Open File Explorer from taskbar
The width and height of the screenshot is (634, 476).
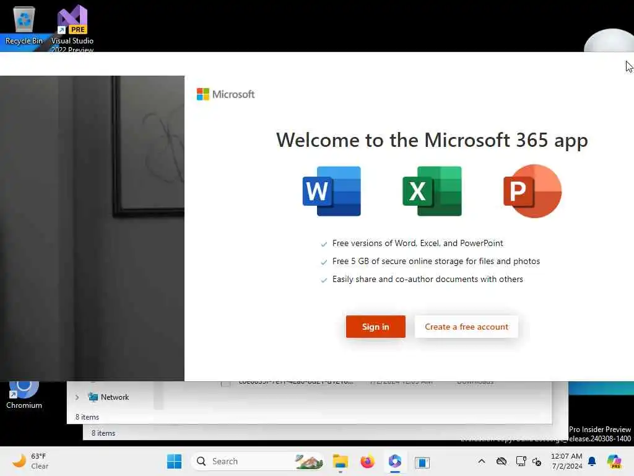click(341, 461)
